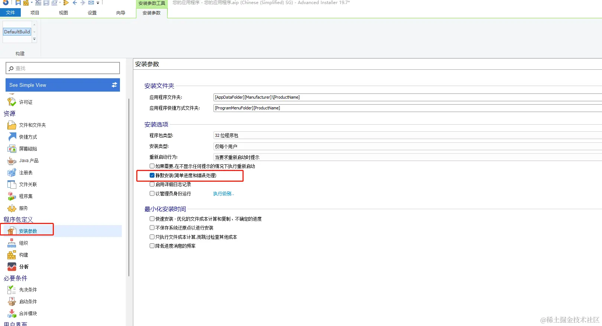Open the 程序集 assemblies icon

12,196
